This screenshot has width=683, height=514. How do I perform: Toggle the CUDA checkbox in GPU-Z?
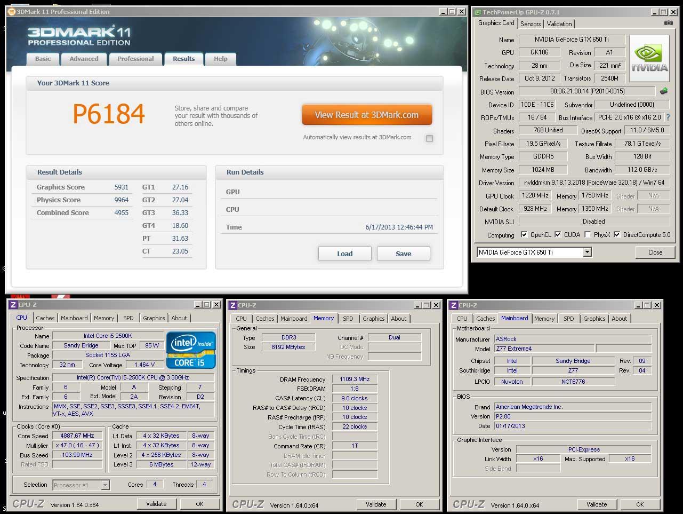(x=558, y=234)
